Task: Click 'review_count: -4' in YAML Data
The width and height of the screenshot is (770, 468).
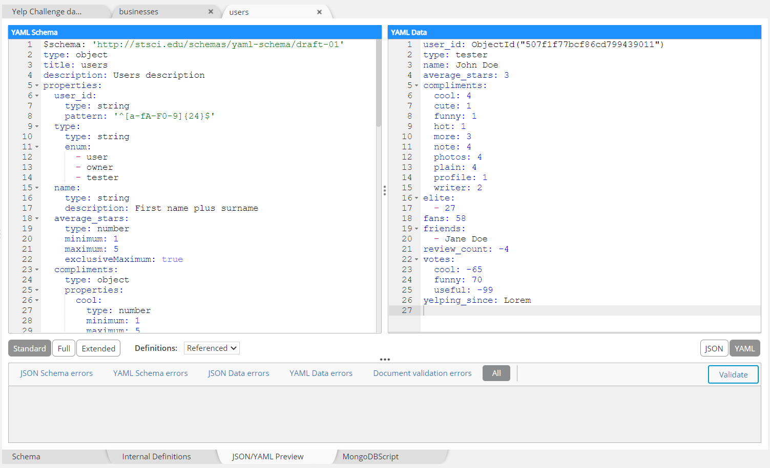Action: click(x=466, y=249)
